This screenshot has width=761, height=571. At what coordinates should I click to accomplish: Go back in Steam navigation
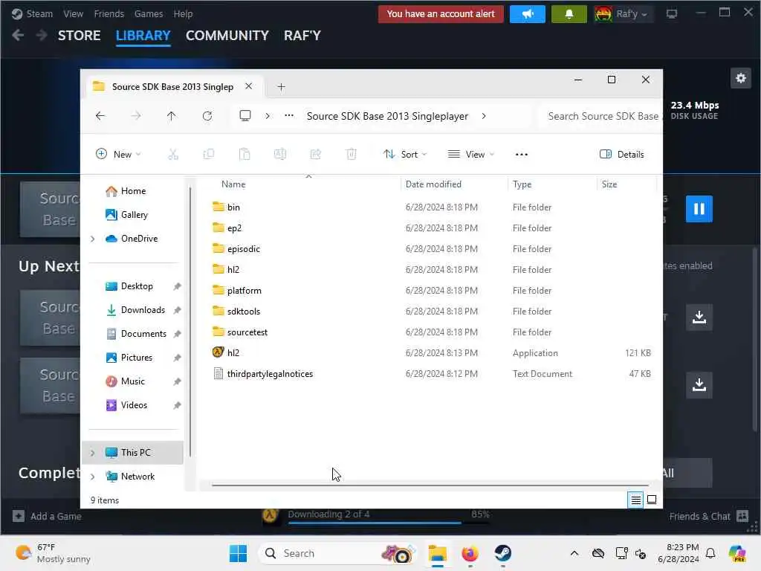[18, 36]
